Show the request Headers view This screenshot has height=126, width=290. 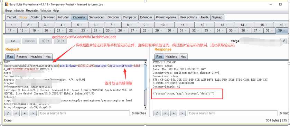[x=36, y=56]
